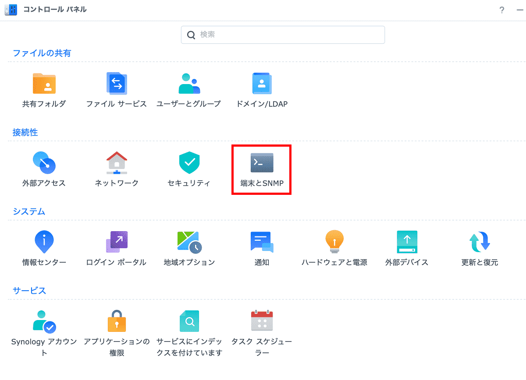Screen dimensions: 526x380
Task: Click the コントロール パネル window title
Action: (x=55, y=10)
